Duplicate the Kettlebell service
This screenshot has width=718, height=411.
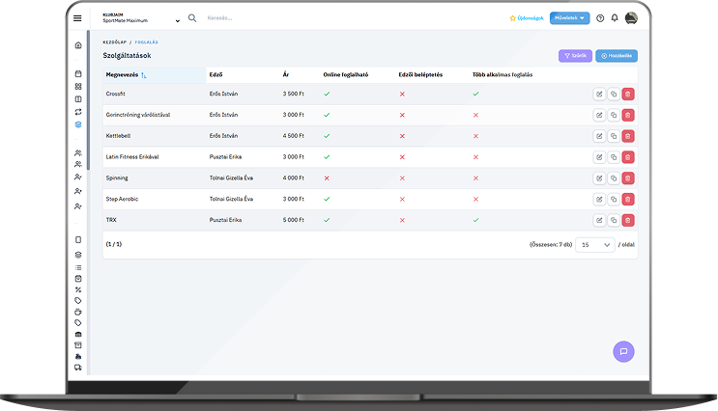click(x=614, y=136)
